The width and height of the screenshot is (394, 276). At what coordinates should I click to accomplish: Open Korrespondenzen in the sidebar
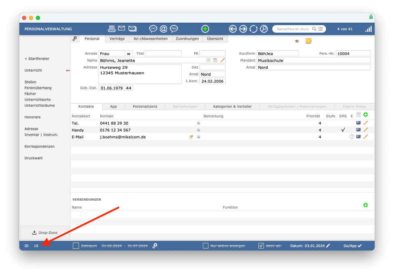pos(39,146)
